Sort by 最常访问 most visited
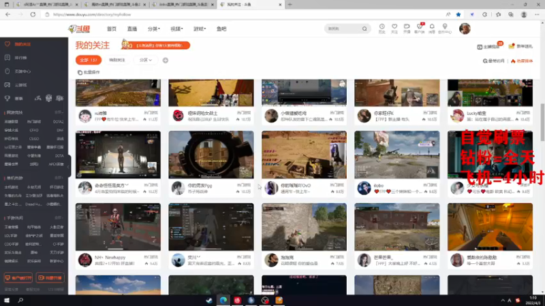Screen dimensions: 545x306 493,61
